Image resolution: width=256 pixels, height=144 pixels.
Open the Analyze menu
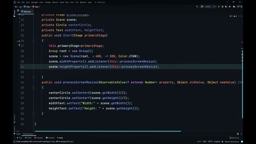point(48,2)
